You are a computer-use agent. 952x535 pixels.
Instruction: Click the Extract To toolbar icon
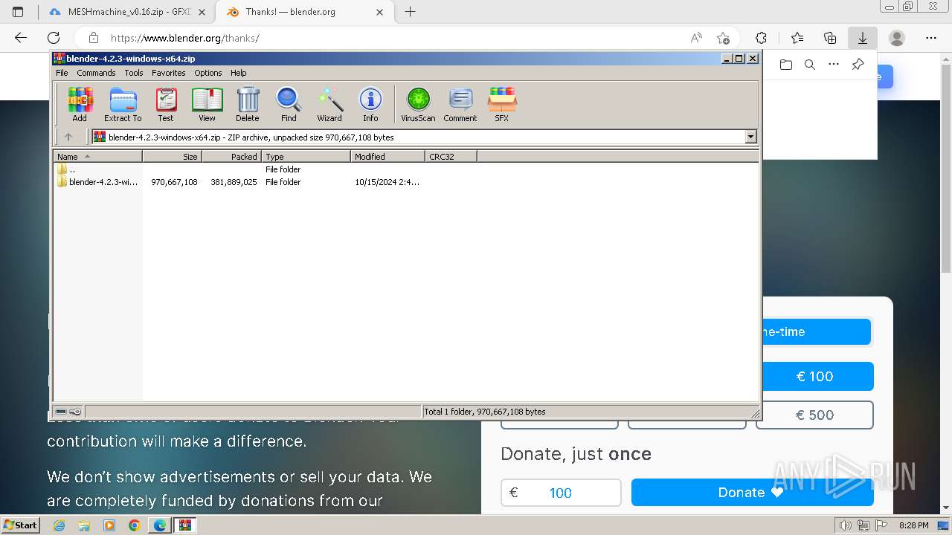(123, 104)
